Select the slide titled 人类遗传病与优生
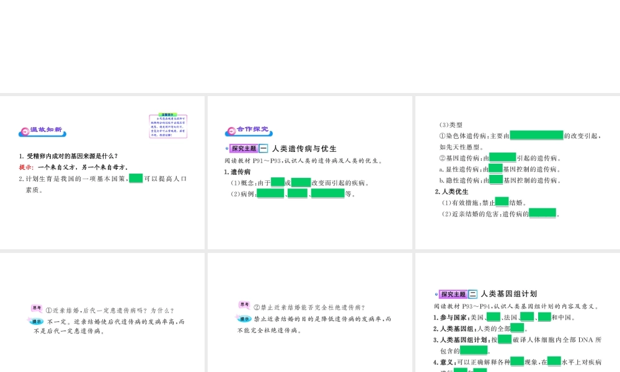Image resolution: width=620 pixels, height=372 pixels. [310, 172]
